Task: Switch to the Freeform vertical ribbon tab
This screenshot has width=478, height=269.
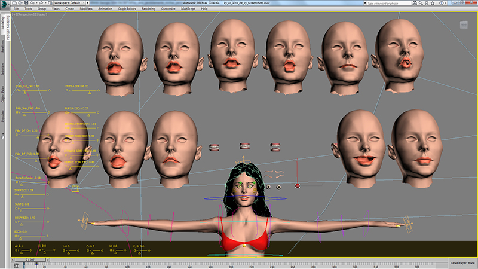Action: click(3, 47)
